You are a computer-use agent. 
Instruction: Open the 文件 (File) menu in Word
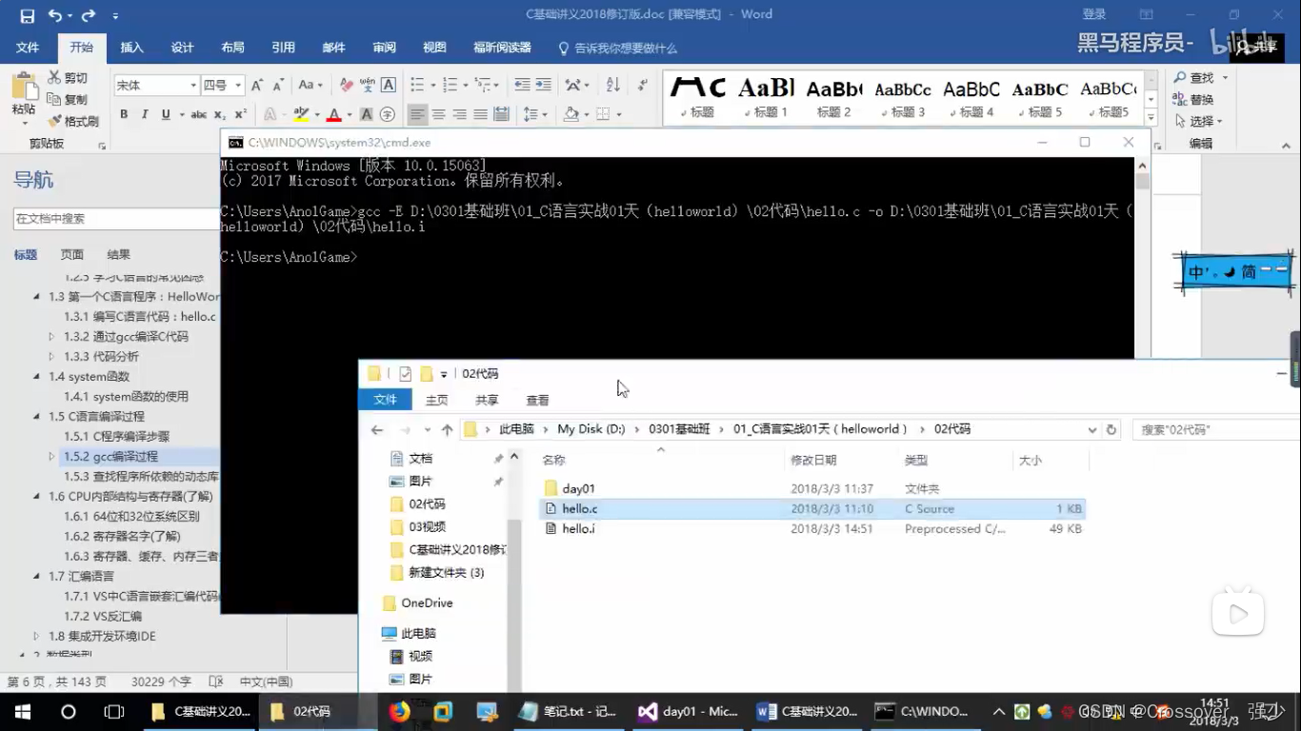[x=28, y=48]
